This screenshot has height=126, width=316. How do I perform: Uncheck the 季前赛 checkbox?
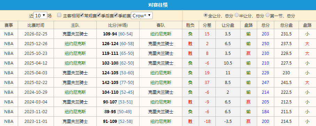tap(116, 15)
